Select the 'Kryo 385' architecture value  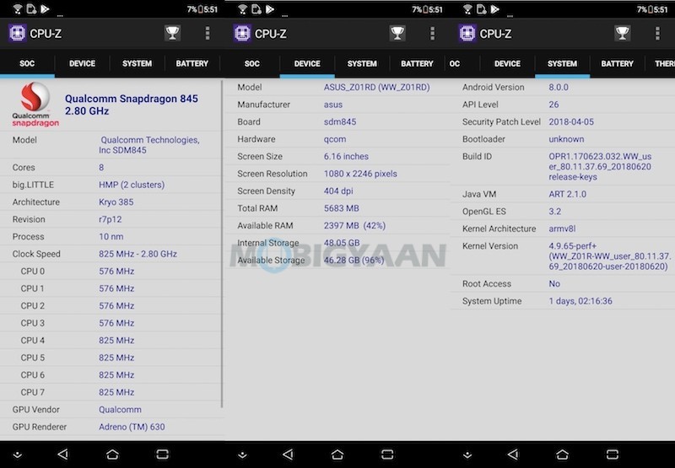(116, 202)
